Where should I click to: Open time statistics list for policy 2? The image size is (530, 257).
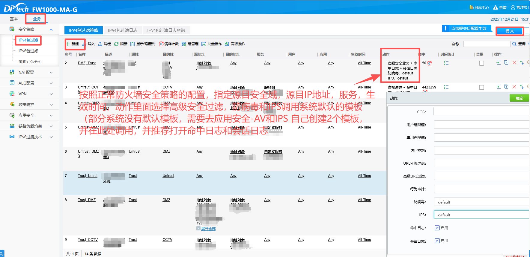tap(446, 63)
